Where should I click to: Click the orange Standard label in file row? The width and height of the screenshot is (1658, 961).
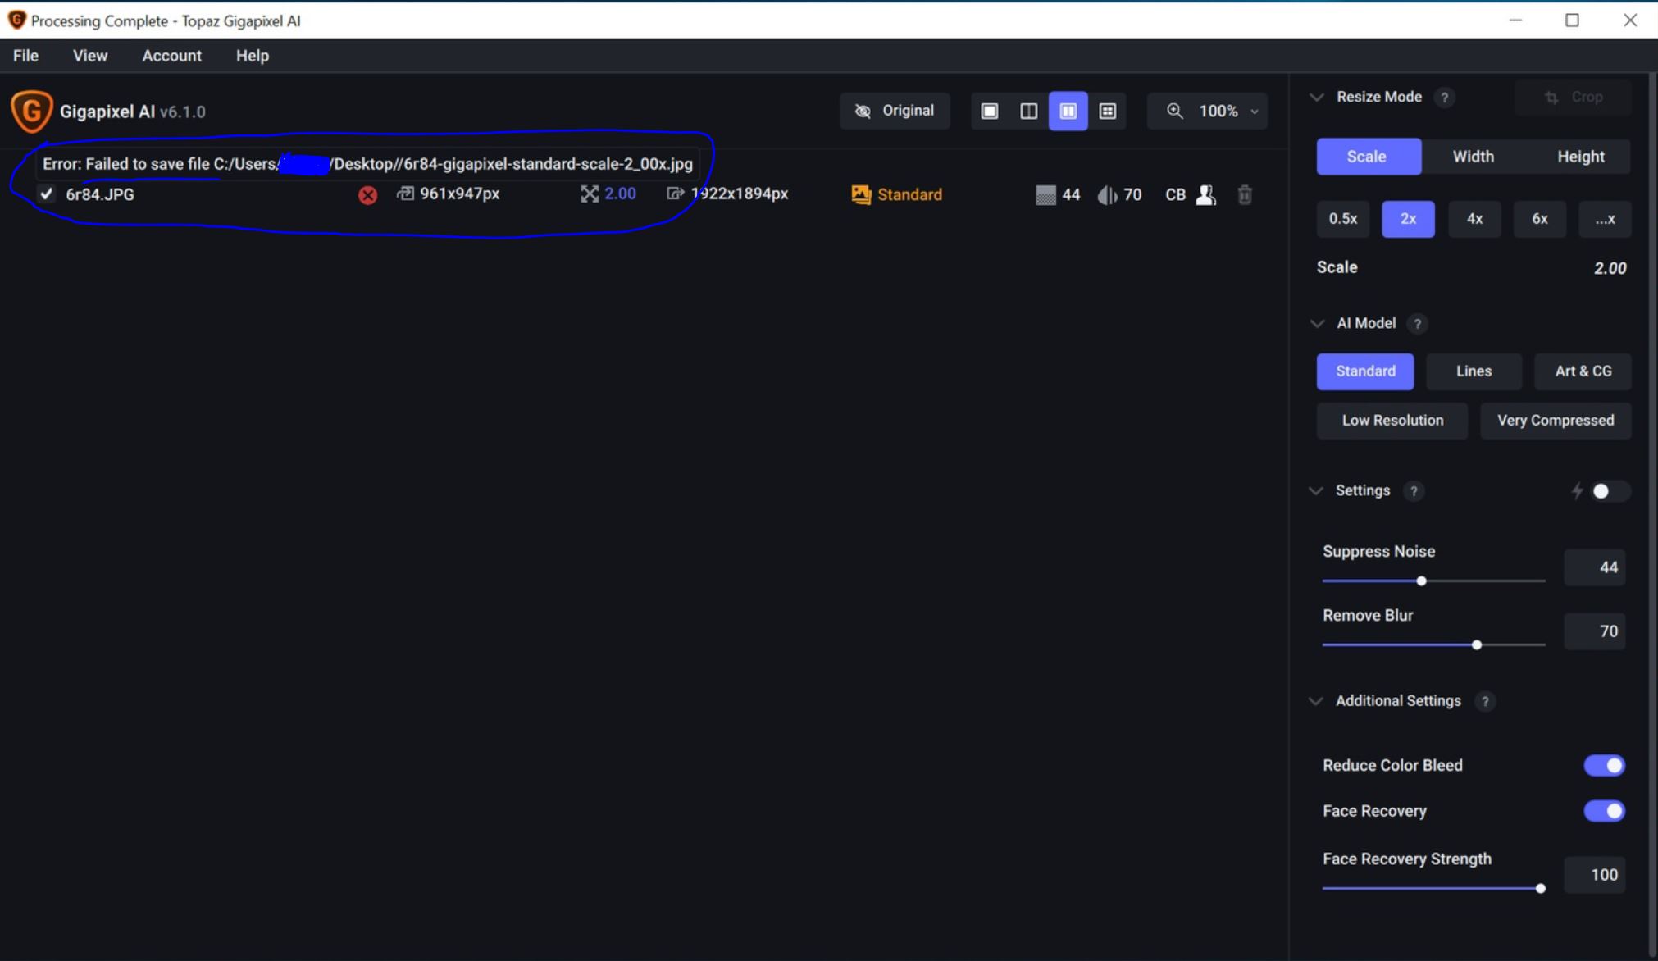coord(909,194)
